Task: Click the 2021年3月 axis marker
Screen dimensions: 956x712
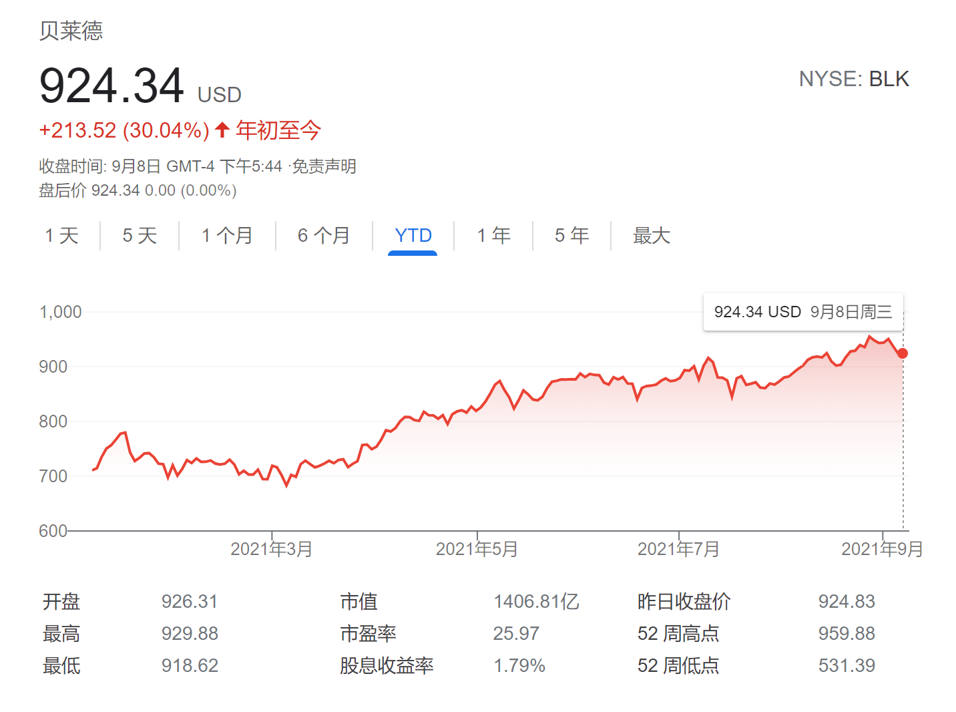Action: [x=272, y=549]
